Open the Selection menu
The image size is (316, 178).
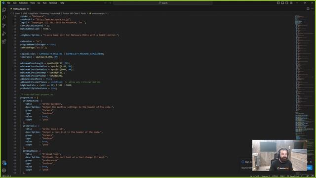click(23, 3)
